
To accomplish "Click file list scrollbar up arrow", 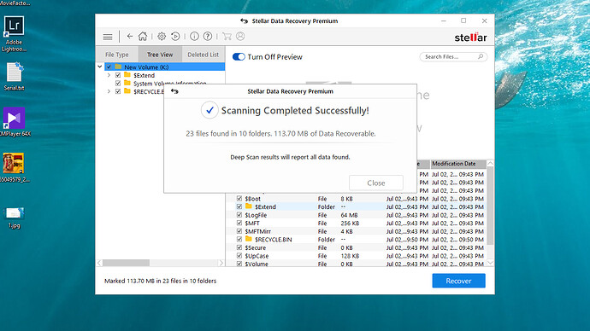I will (x=490, y=163).
